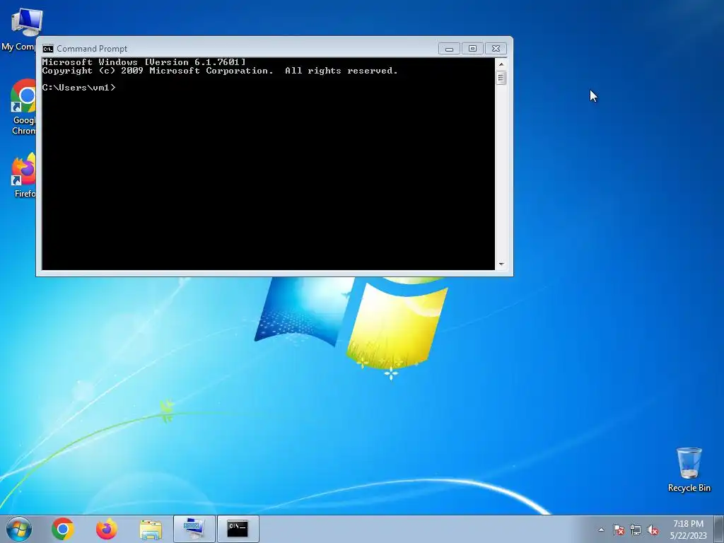The height and width of the screenshot is (543, 724).
Task: Minimize the Command Prompt window
Action: [449, 49]
